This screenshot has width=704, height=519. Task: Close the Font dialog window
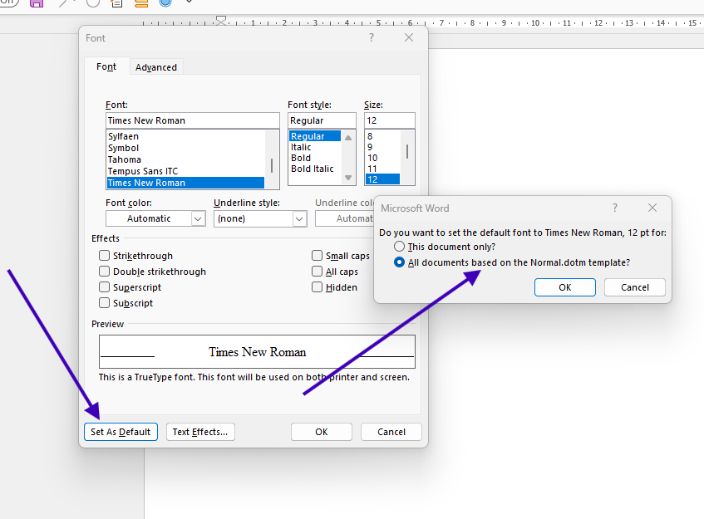409,37
